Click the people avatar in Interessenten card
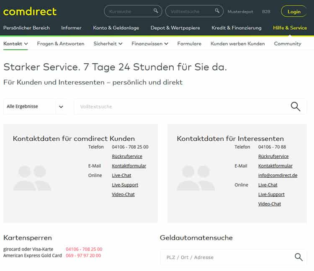This screenshot has width=314, height=271. pyautogui.click(x=196, y=178)
